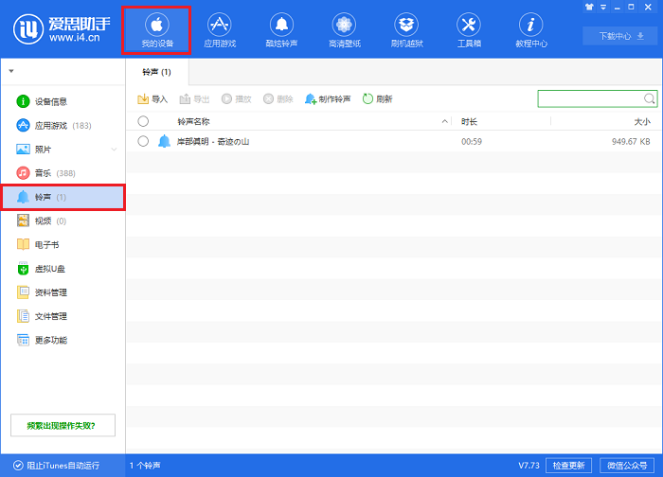Image resolution: width=663 pixels, height=477 pixels.
Task: Toggle the select-all circle in list header
Action: (x=143, y=121)
